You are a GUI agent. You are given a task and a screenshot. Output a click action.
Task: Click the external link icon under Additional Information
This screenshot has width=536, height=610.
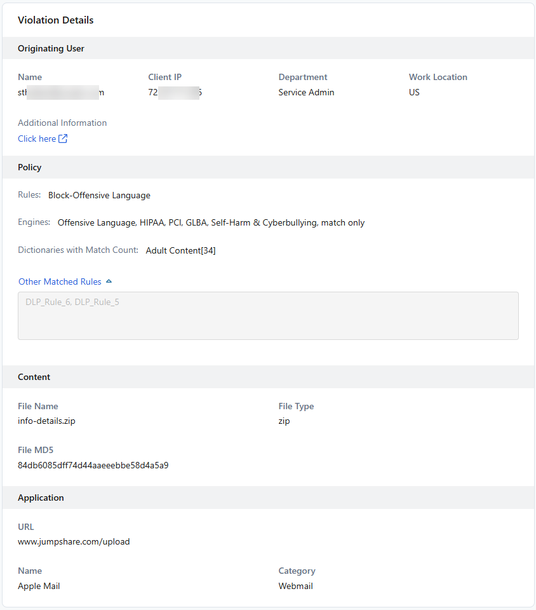click(63, 139)
